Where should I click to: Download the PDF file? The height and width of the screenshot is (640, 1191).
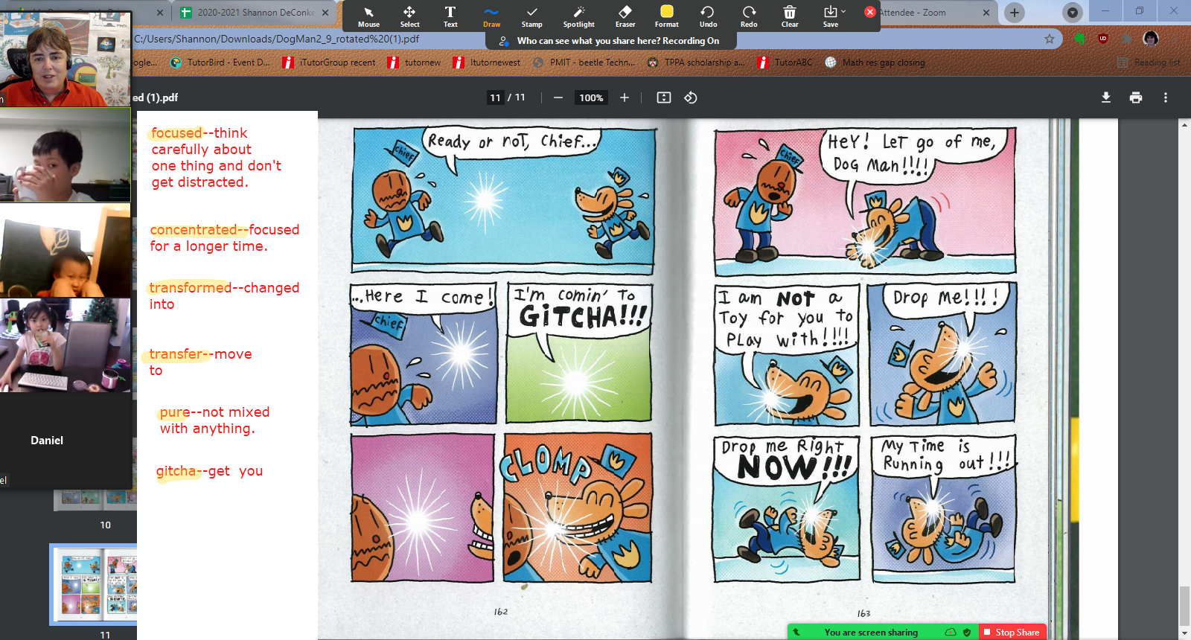[1106, 97]
